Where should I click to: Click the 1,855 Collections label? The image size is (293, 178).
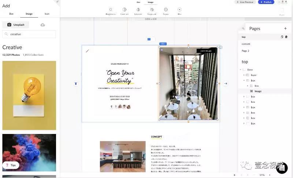coord(33,55)
